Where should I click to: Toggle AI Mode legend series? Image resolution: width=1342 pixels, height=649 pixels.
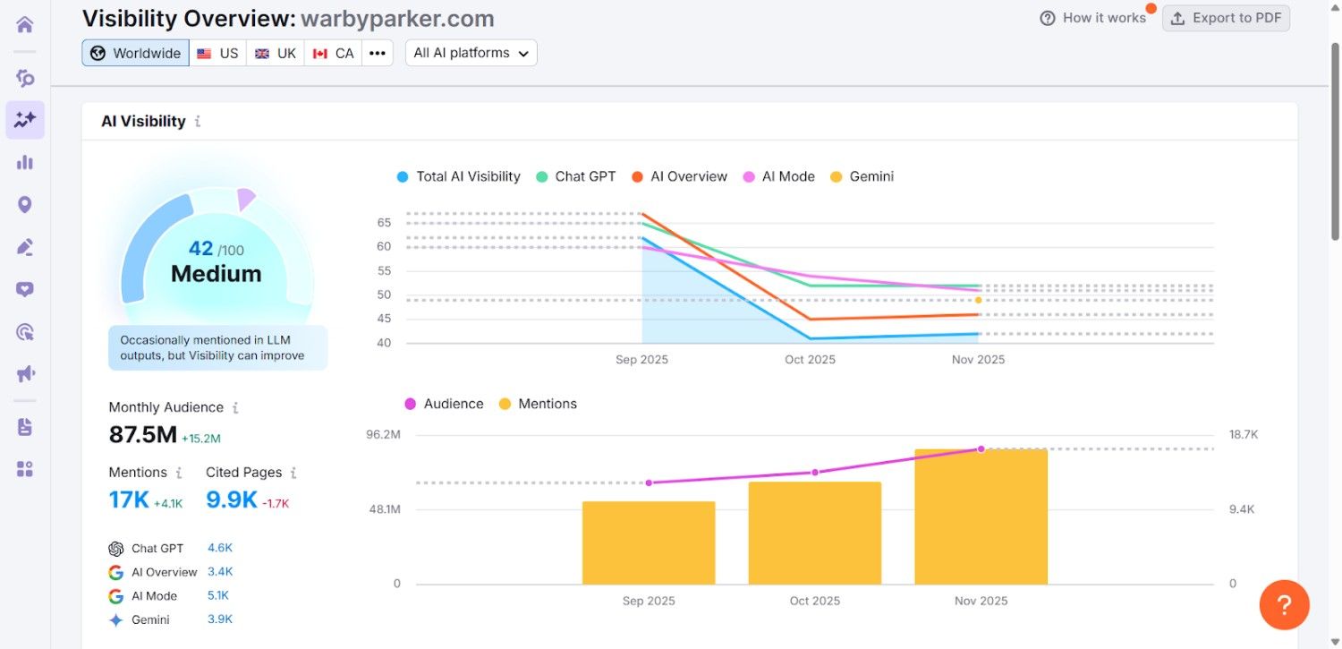pyautogui.click(x=778, y=176)
